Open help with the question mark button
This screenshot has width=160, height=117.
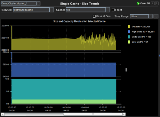pyautogui.click(x=157, y=3)
